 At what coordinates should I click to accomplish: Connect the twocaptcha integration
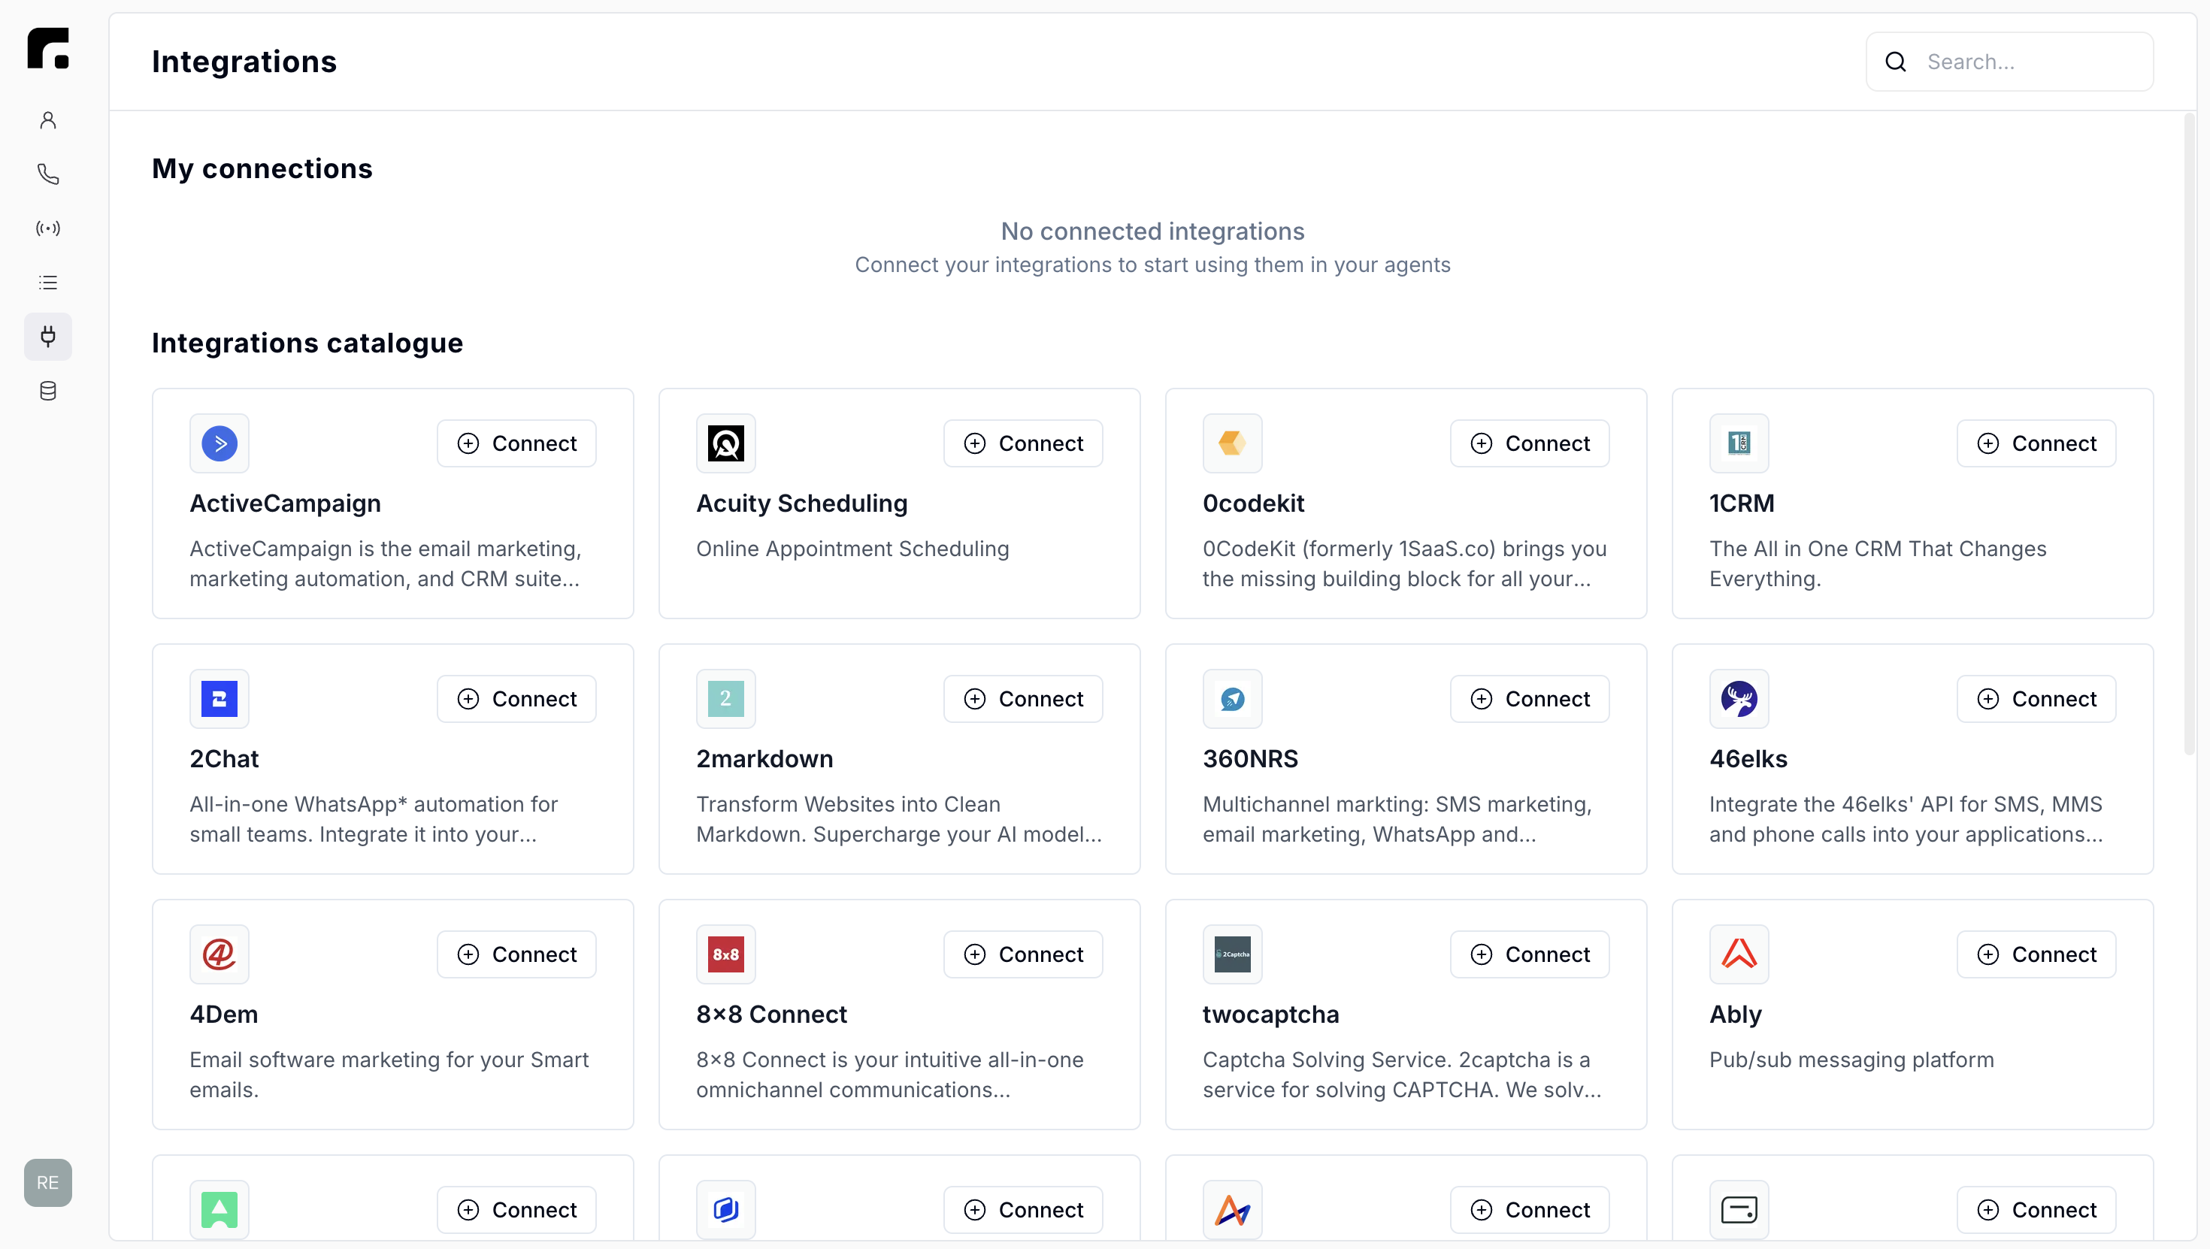[1529, 954]
